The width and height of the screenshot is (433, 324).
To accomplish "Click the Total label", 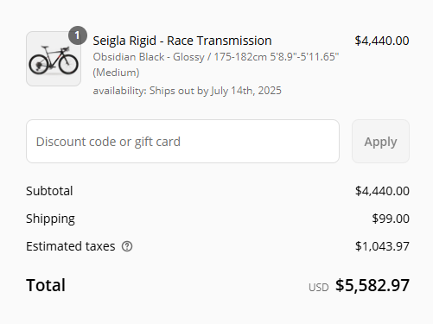I will tap(46, 285).
